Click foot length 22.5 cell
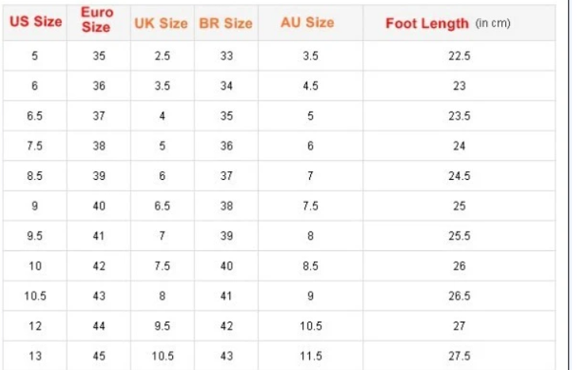This screenshot has height=370, width=583. (459, 56)
